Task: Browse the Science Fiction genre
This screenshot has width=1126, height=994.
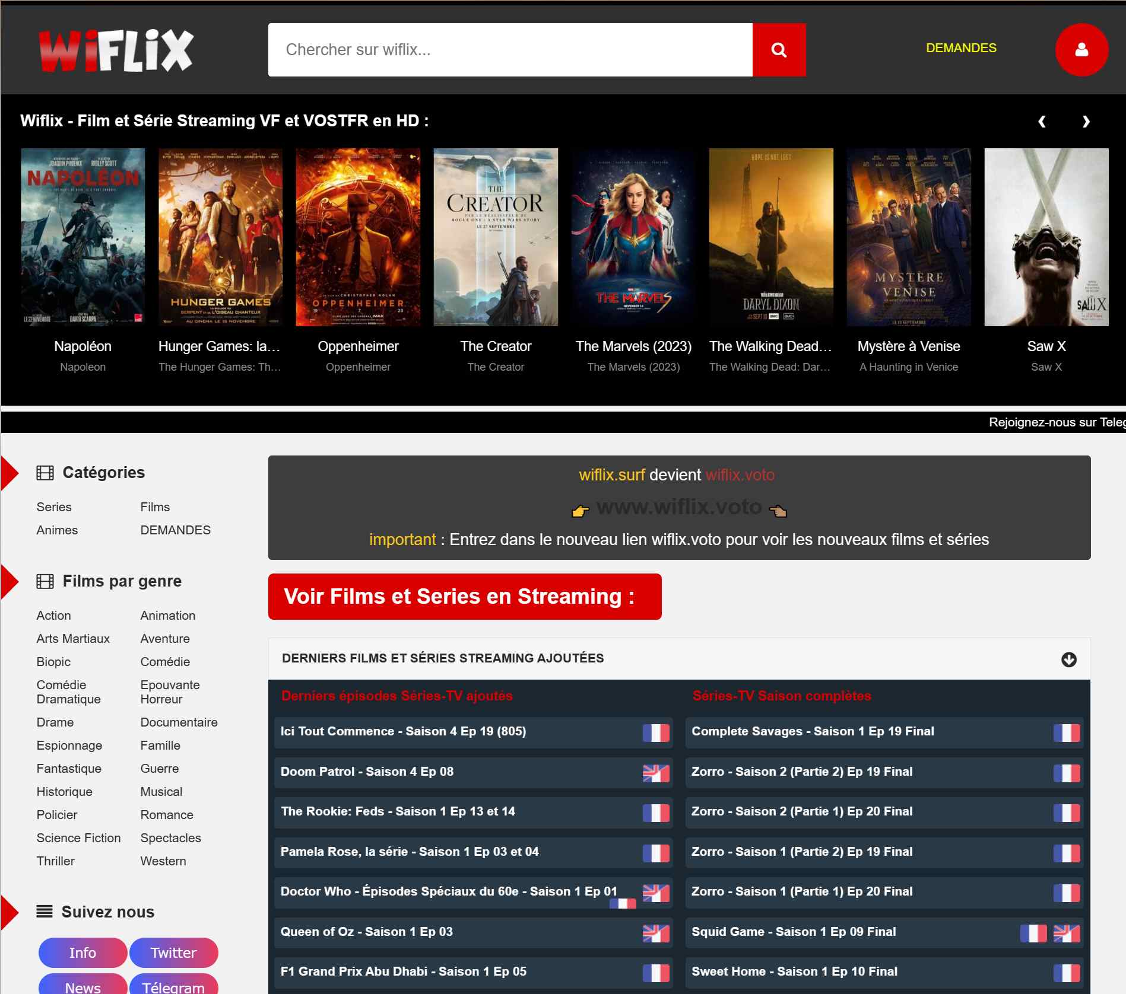Action: pos(78,838)
